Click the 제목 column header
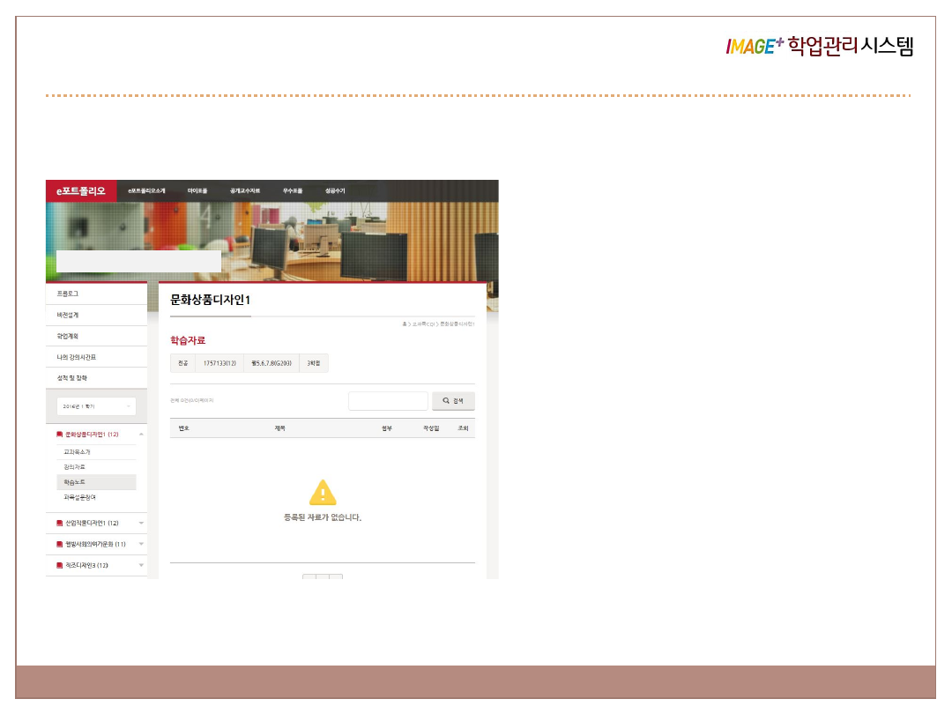Viewport: 952px width, 714px height. pyautogui.click(x=280, y=428)
